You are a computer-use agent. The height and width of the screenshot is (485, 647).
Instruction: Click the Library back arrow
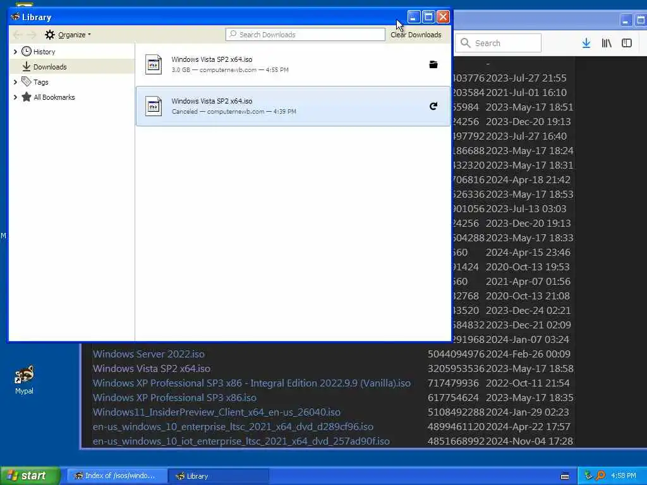(x=17, y=35)
